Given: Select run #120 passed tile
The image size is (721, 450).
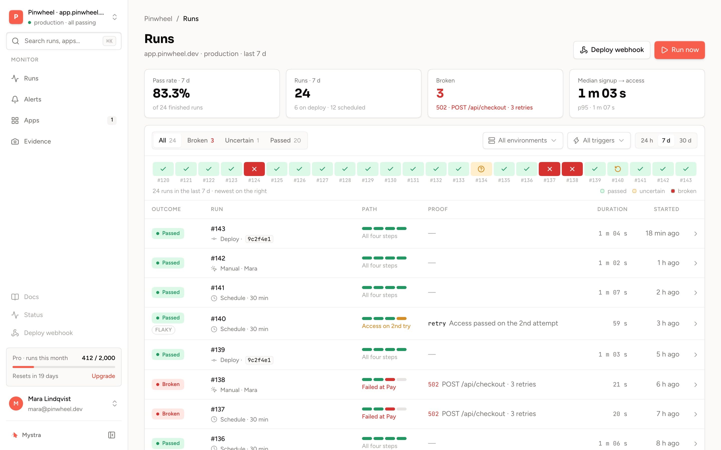Looking at the screenshot, I should tap(163, 169).
